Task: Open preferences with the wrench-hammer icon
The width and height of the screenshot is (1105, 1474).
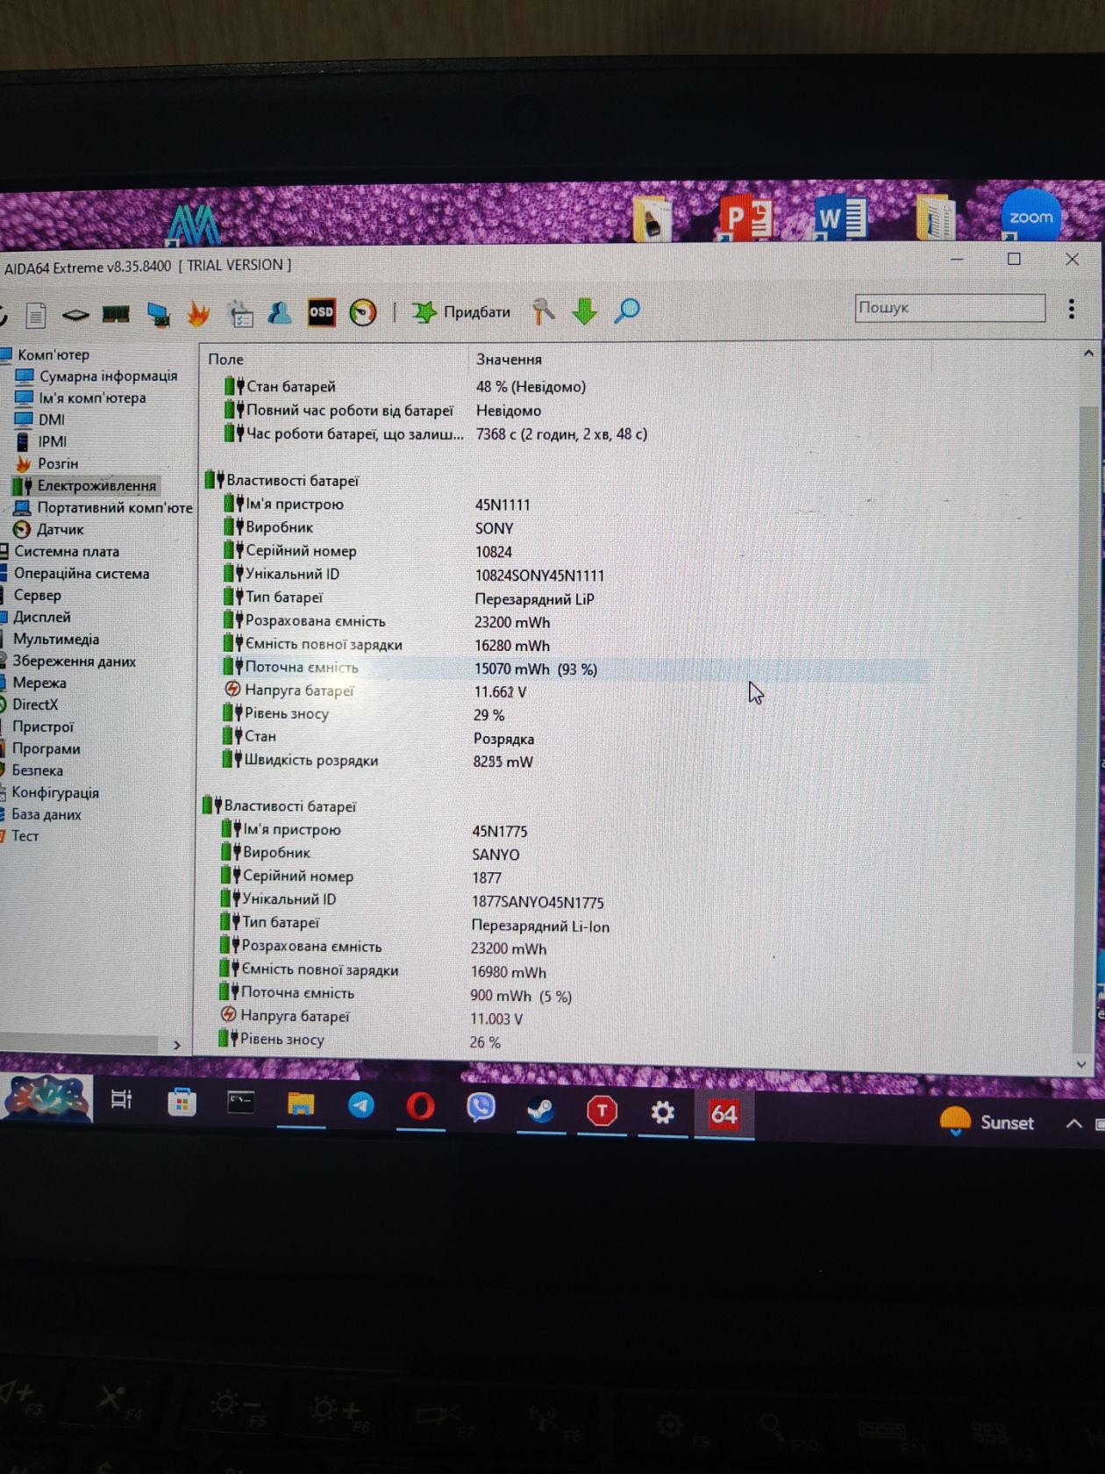Action: click(x=544, y=311)
